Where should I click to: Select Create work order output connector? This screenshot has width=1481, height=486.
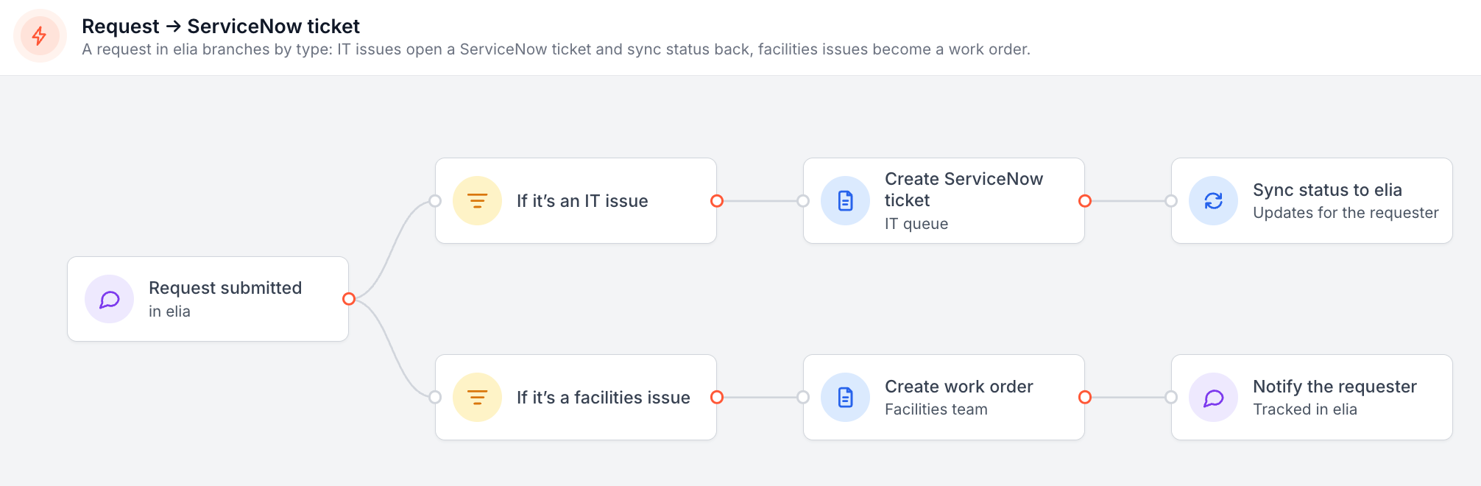[1085, 398]
